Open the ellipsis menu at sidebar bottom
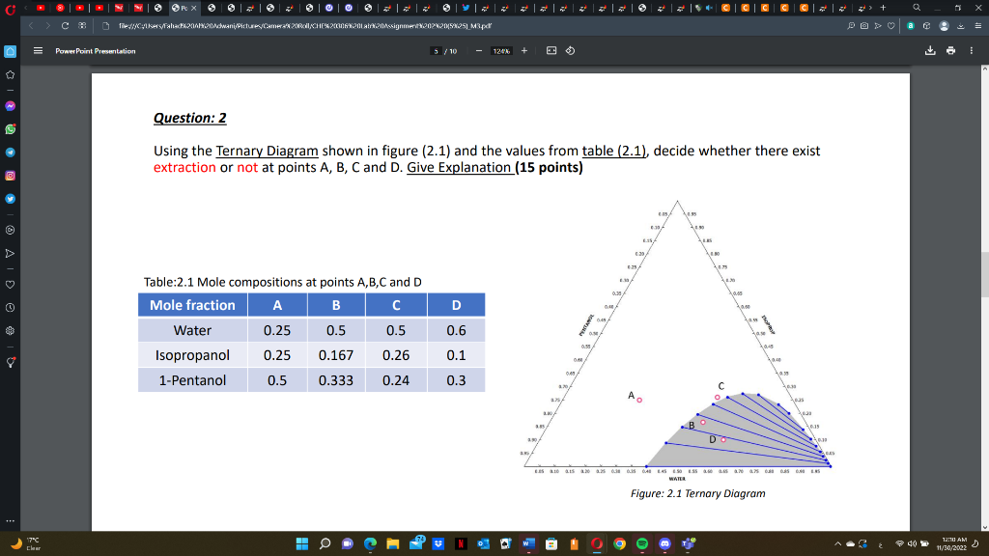 (x=8, y=521)
